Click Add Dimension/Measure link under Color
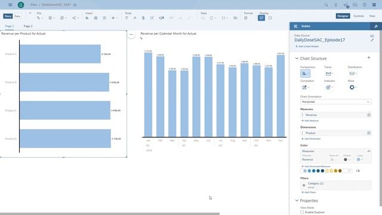The width and height of the screenshot is (382, 215). (x=316, y=166)
